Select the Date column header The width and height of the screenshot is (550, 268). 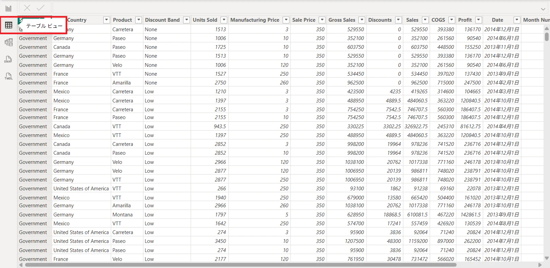497,20
